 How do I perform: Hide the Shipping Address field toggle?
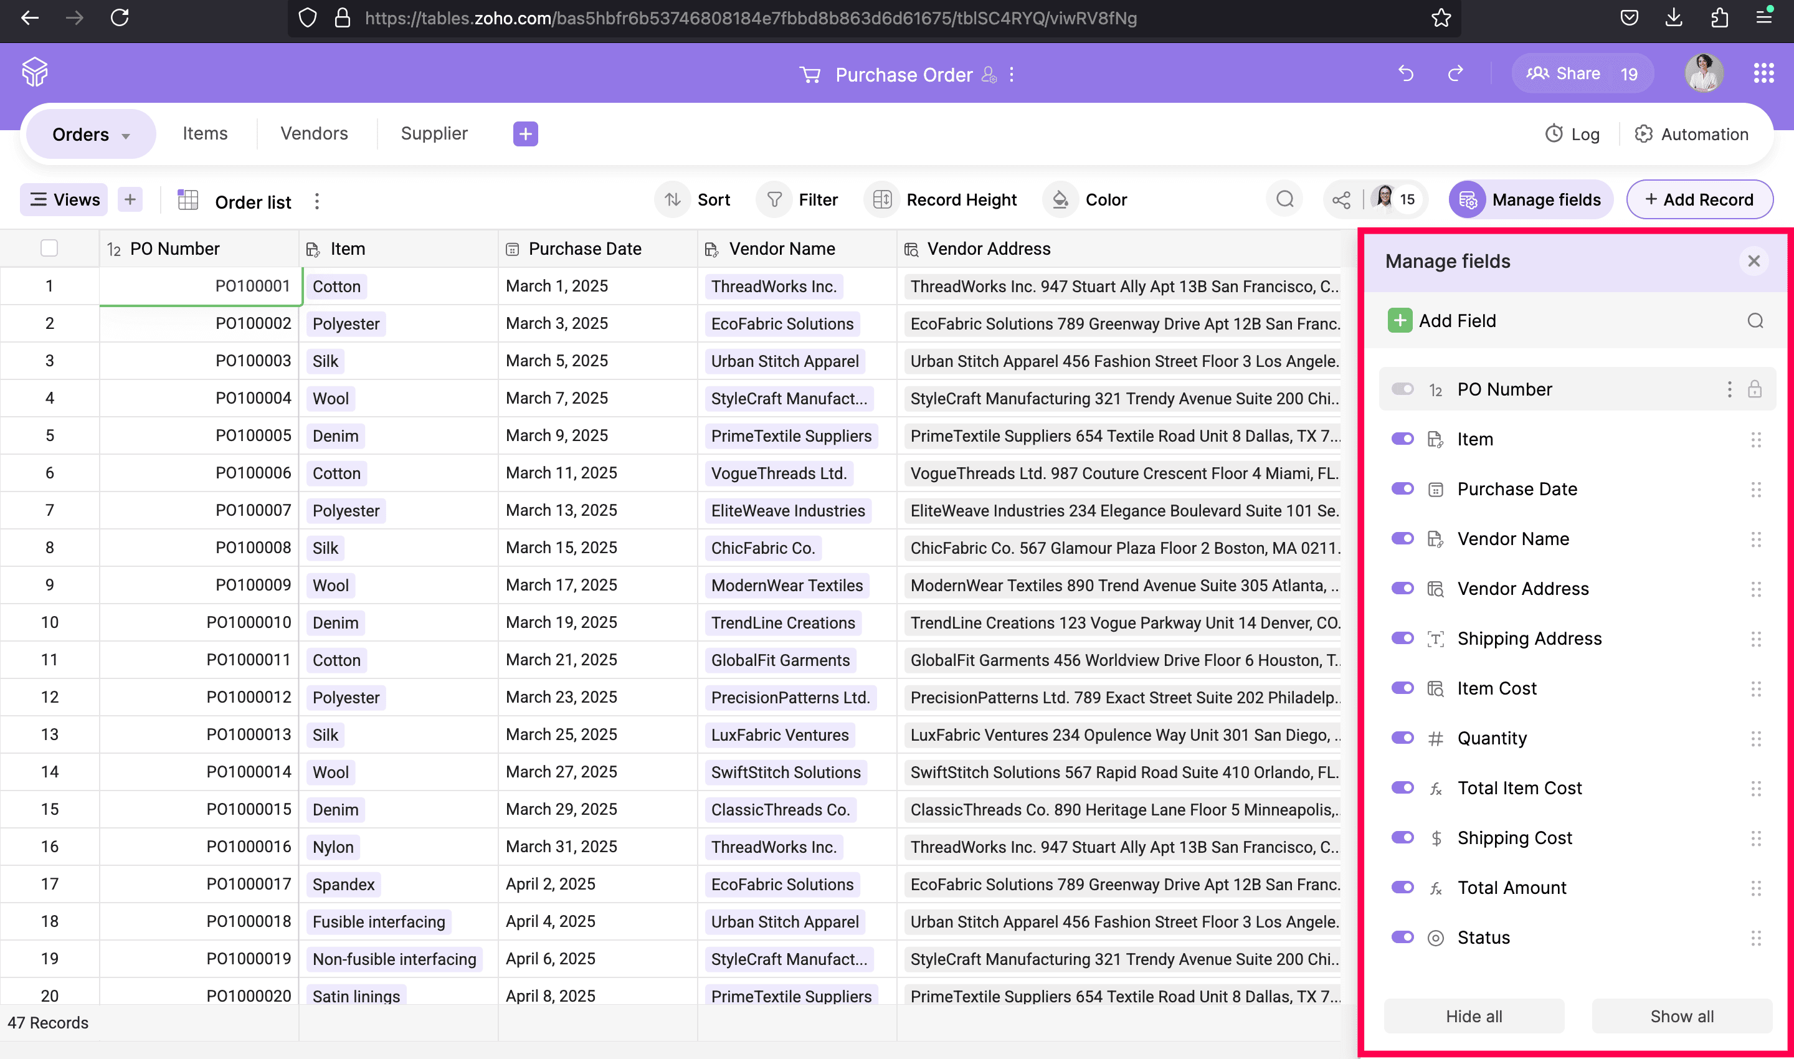(1402, 638)
